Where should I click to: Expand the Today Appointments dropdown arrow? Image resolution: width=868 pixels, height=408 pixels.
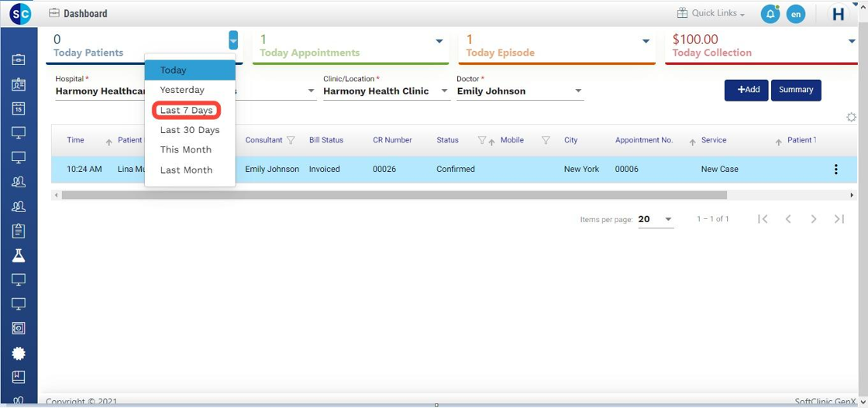[439, 41]
